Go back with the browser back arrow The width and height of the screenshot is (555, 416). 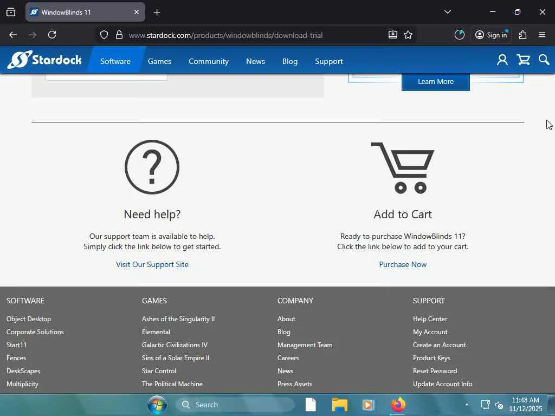click(13, 35)
